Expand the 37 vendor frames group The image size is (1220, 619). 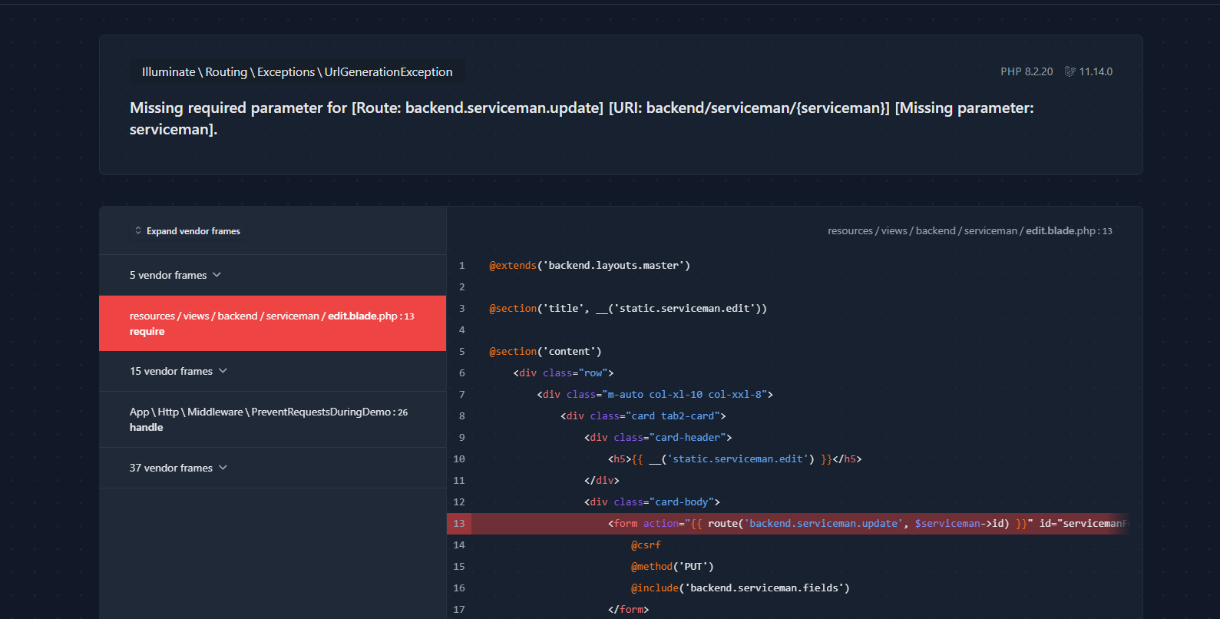(x=273, y=468)
